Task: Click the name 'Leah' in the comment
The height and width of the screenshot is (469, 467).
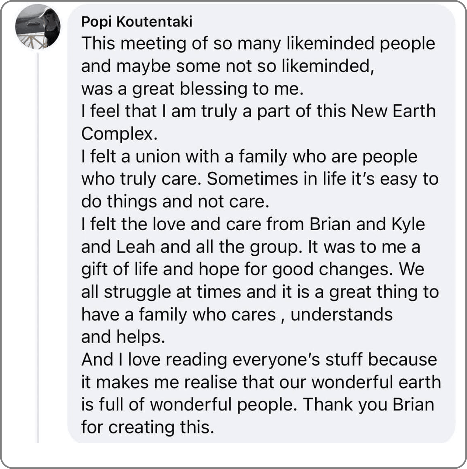Action: click(136, 247)
